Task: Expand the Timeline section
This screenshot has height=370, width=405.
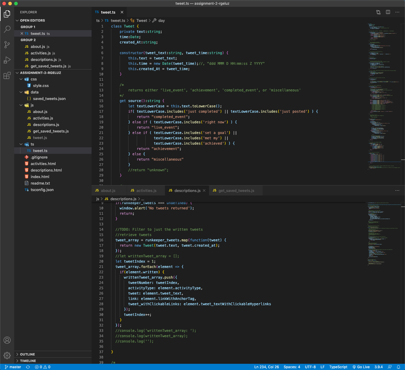Action: point(53,361)
